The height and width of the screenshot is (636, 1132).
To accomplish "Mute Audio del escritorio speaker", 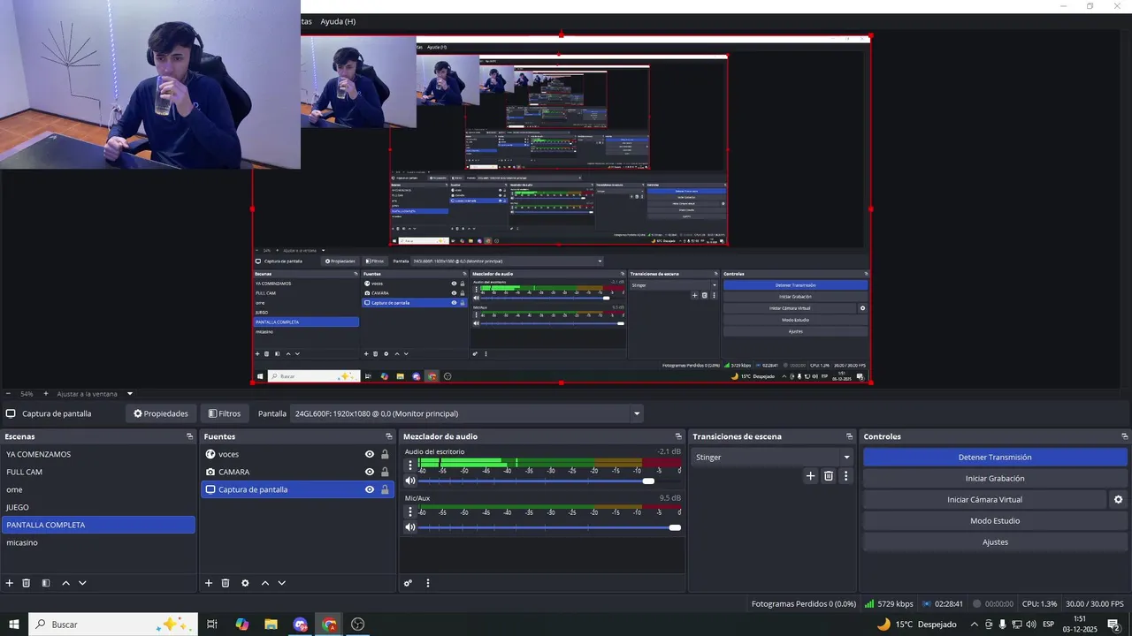I will coord(410,481).
